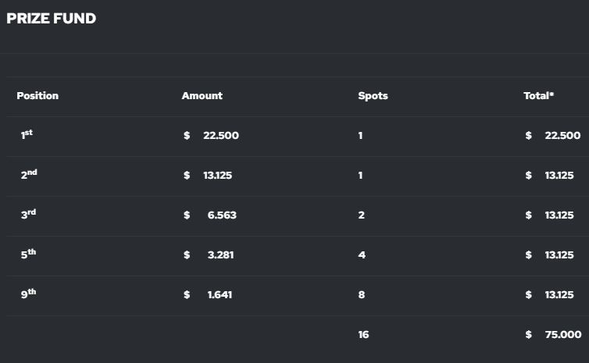Click the 5th position cell
Image resolution: width=589 pixels, height=363 pixels.
point(28,254)
